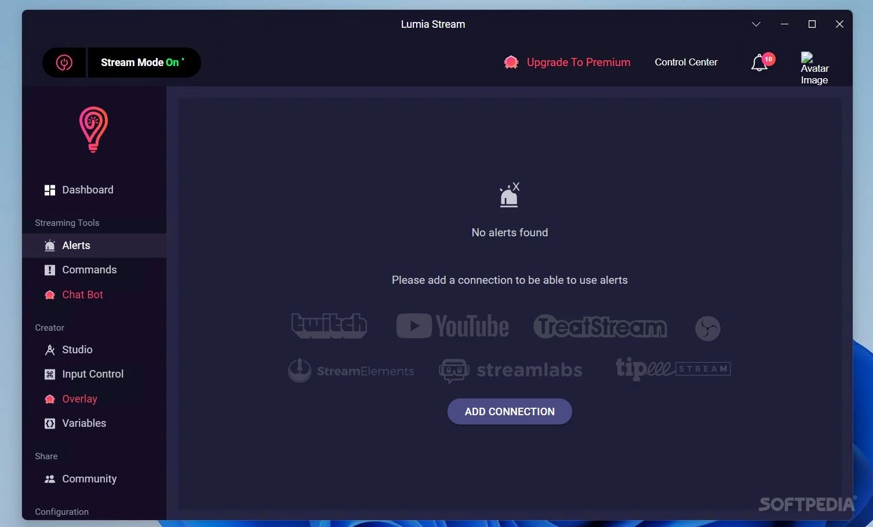Click the Lumia Stream window title
Image resolution: width=873 pixels, height=527 pixels.
[x=433, y=24]
